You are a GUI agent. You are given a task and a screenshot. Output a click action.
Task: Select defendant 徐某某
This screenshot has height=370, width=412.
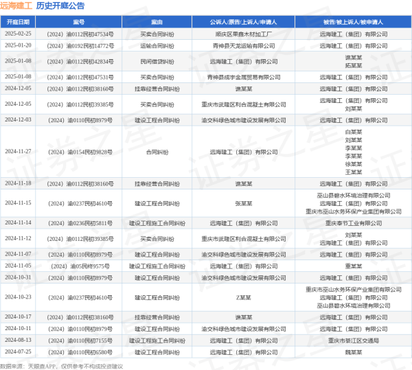[x=353, y=164]
